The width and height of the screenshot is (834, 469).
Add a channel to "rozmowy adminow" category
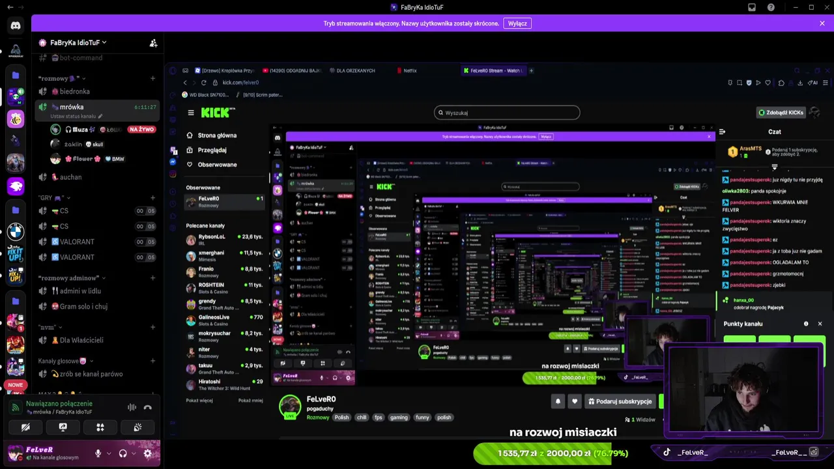click(x=152, y=278)
